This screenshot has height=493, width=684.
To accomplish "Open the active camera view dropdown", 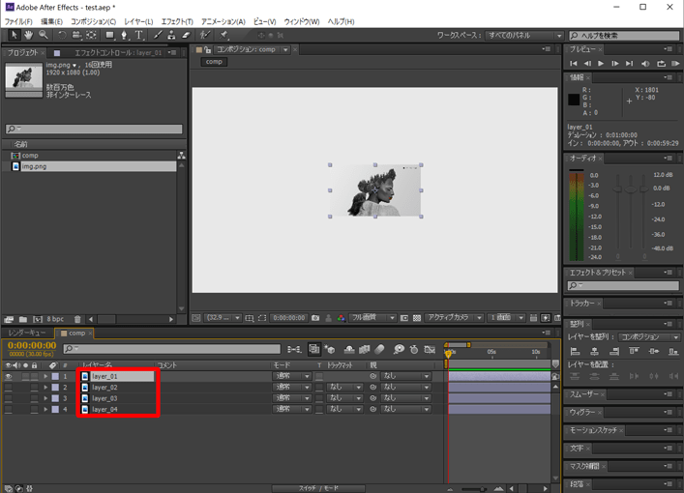I will pos(454,317).
